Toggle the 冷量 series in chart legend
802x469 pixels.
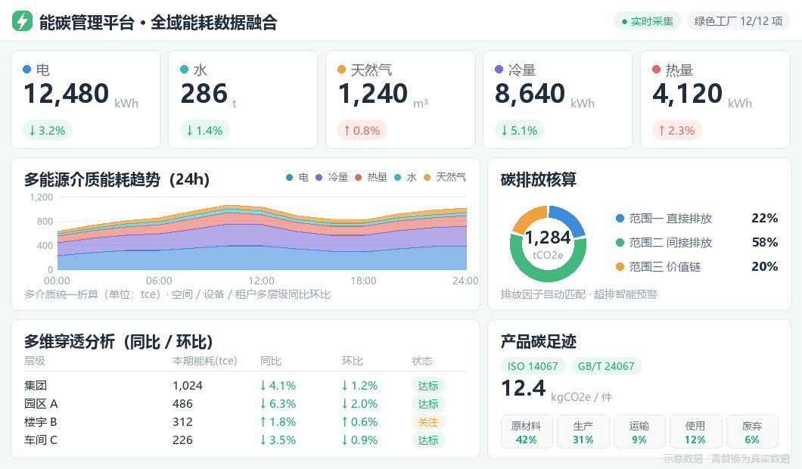point(331,178)
